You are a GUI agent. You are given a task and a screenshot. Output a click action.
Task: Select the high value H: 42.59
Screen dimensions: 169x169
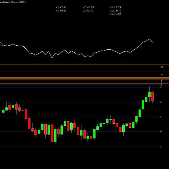coord(89,7)
